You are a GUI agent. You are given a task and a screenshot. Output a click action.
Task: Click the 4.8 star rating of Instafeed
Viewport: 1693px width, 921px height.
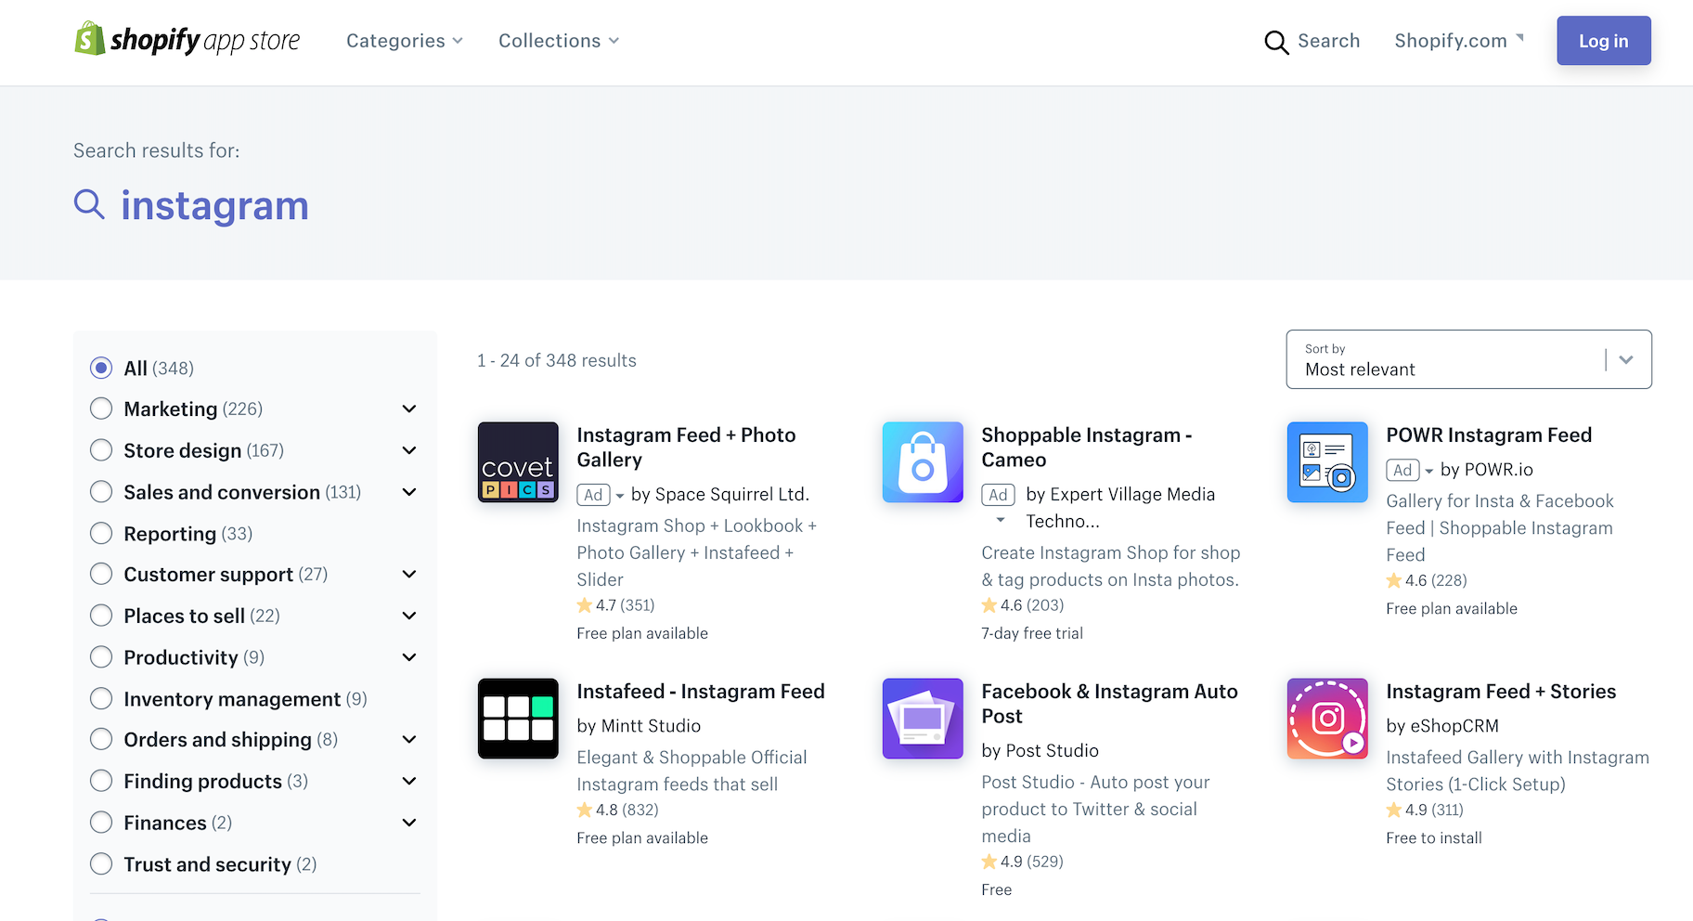point(617,810)
